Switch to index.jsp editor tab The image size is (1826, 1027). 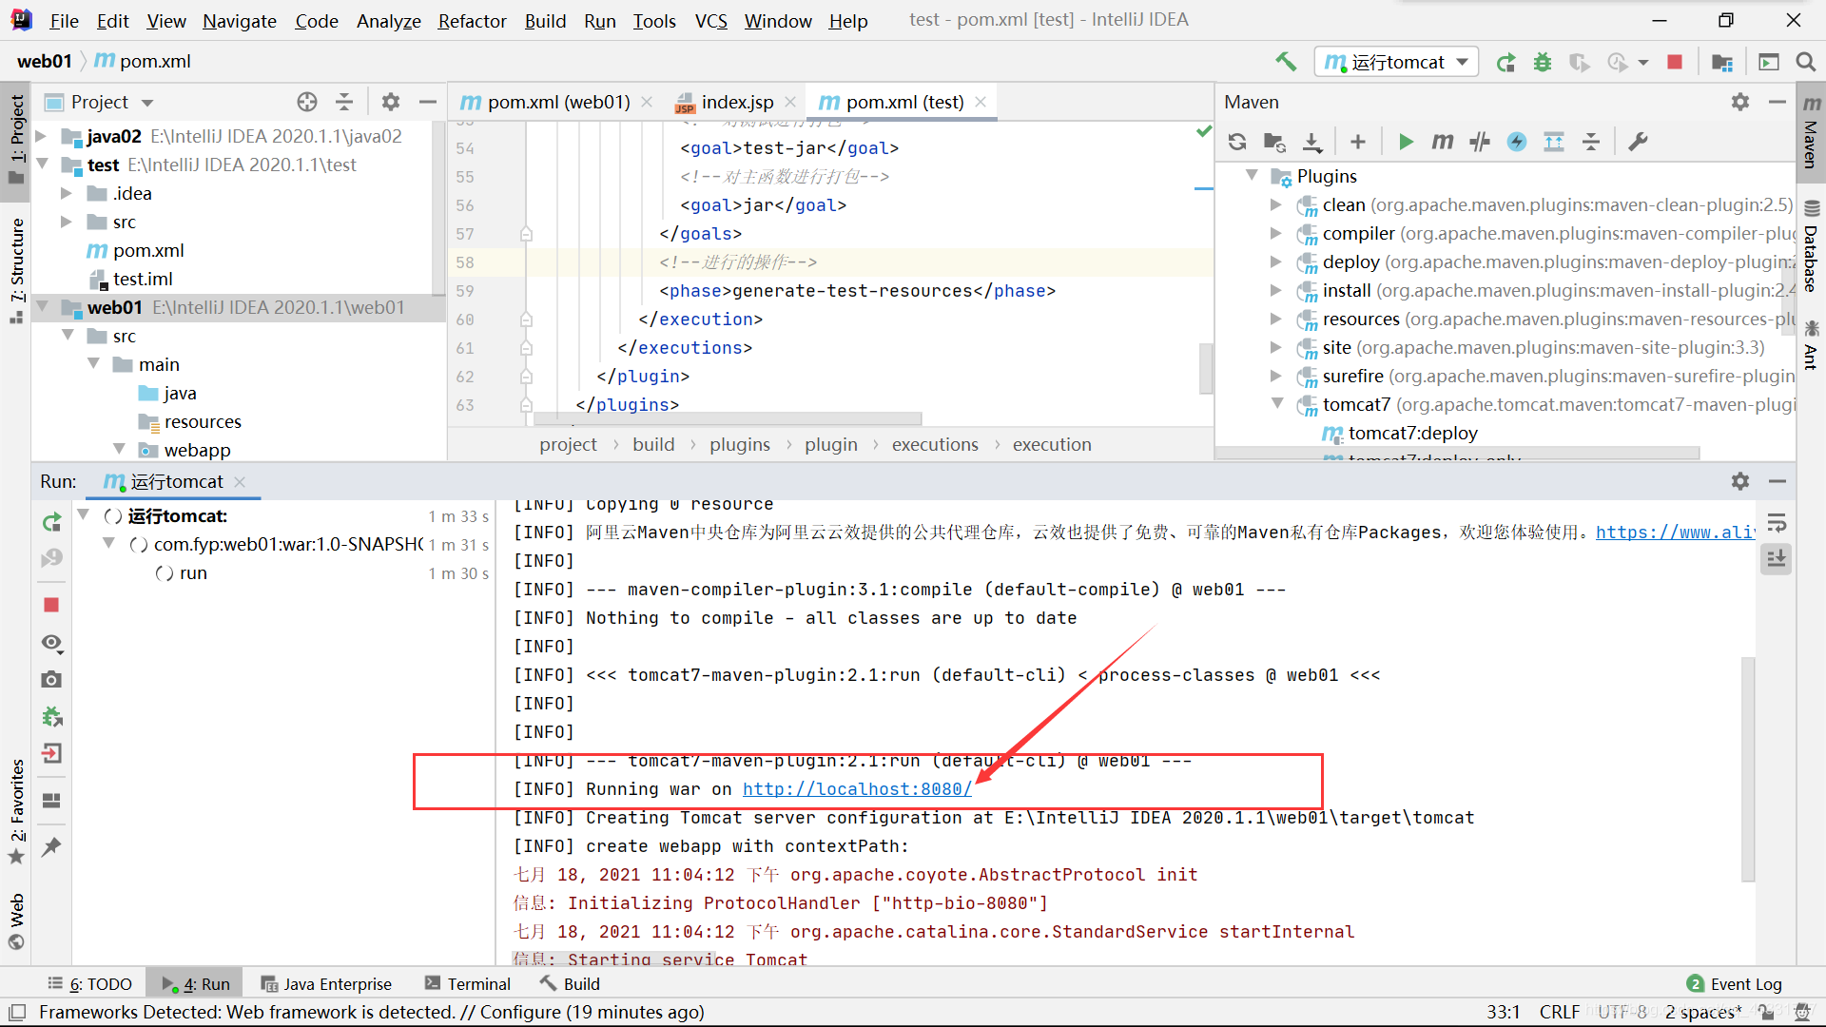click(736, 102)
